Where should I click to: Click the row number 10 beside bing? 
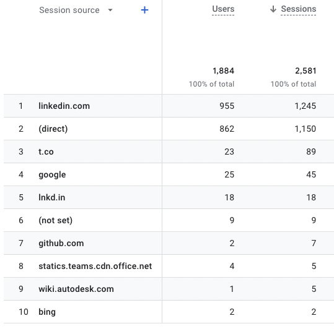pyautogui.click(x=24, y=312)
